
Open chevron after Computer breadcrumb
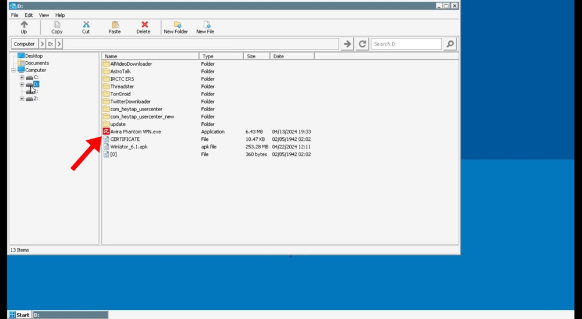(x=42, y=44)
